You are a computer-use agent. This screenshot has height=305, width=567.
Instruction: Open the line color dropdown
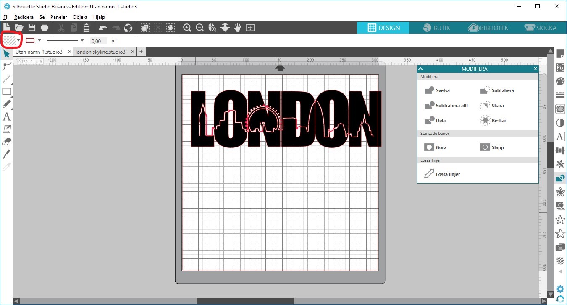click(39, 40)
